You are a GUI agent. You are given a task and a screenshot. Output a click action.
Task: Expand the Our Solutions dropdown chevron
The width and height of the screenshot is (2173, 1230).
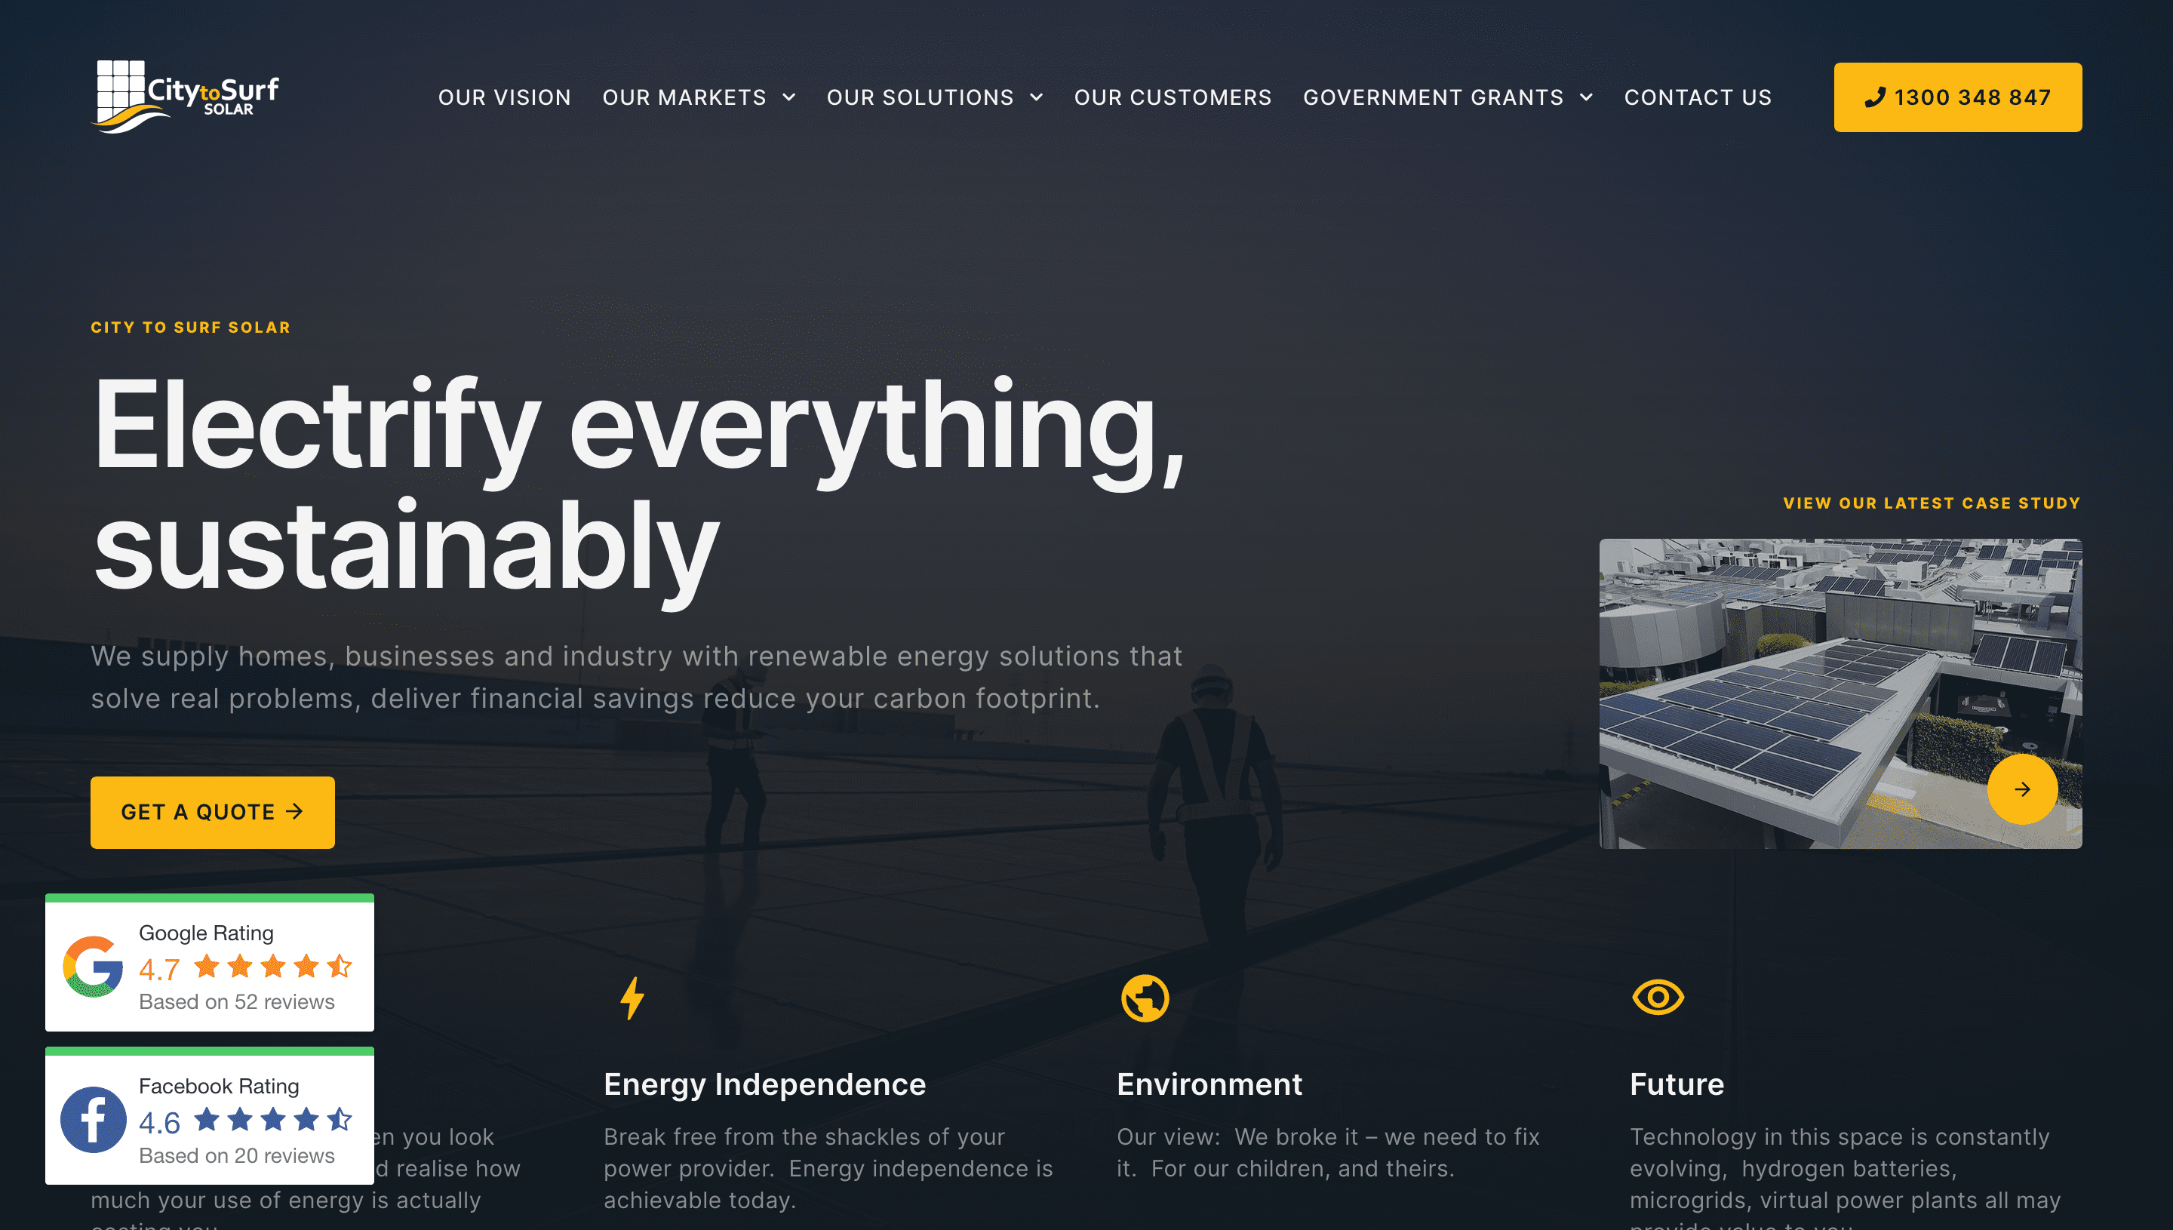(1036, 97)
